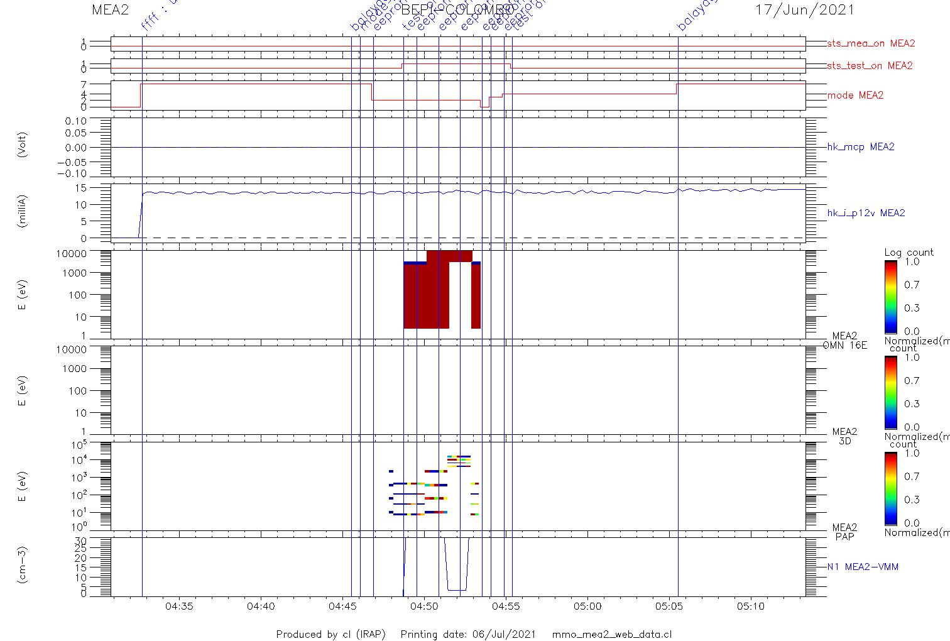This screenshot has height=641, width=950.
Task: Click the (milliA) axis label
Action: coord(23,211)
